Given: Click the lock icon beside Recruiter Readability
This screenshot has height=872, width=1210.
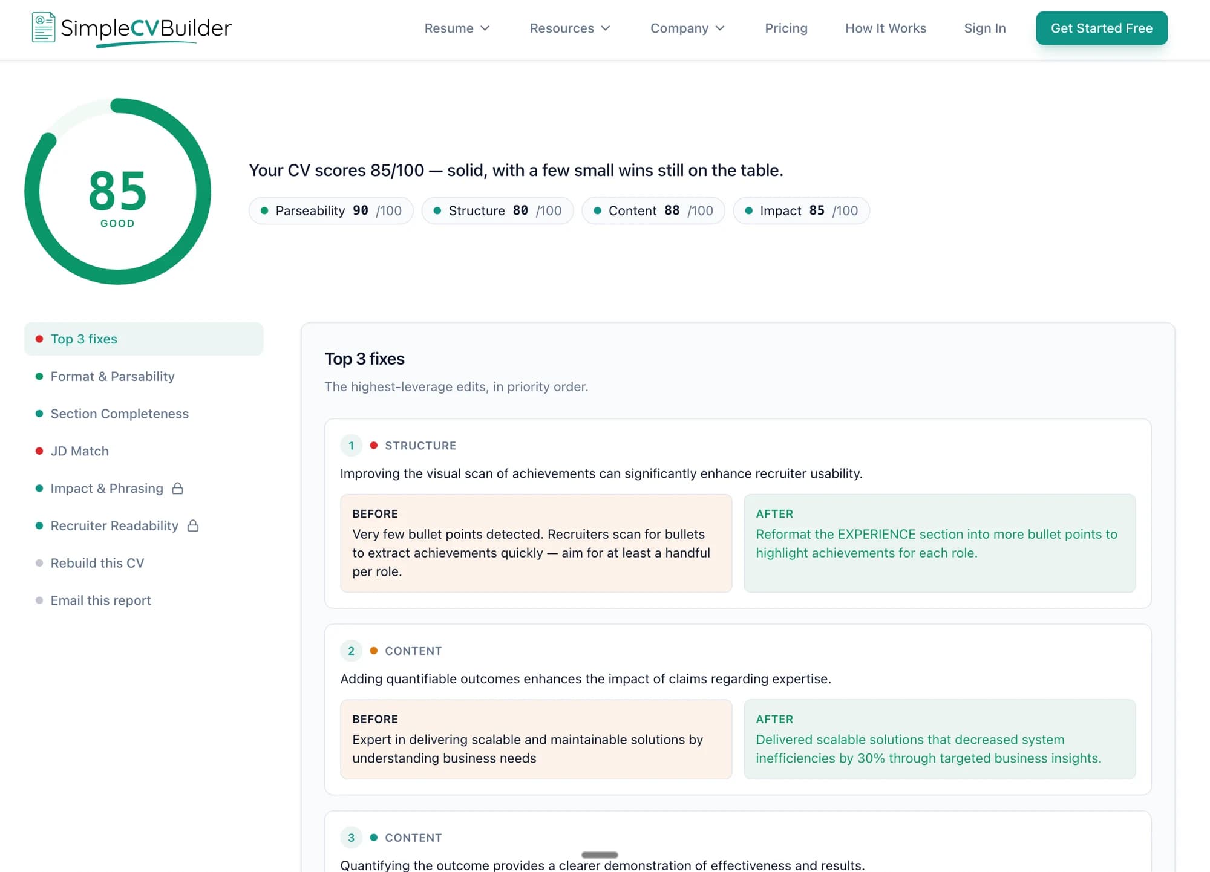Looking at the screenshot, I should click(193, 525).
